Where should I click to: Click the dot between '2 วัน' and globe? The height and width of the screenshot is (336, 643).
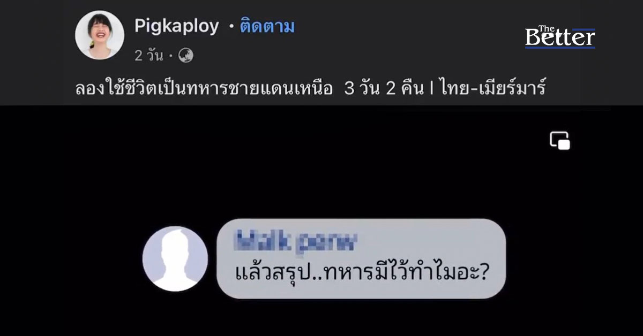[x=170, y=56]
